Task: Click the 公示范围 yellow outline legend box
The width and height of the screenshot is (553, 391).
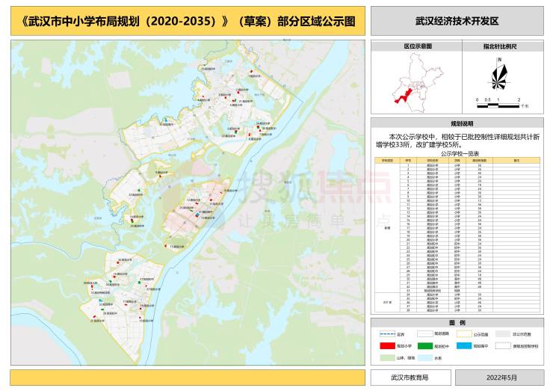Action: [464, 334]
